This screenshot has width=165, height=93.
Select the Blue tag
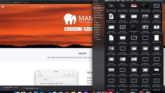click(x=97, y=32)
